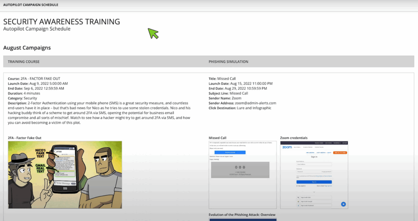The image size is (418, 221).
Task: Click the email address field in Zoom preview
Action: (314, 164)
